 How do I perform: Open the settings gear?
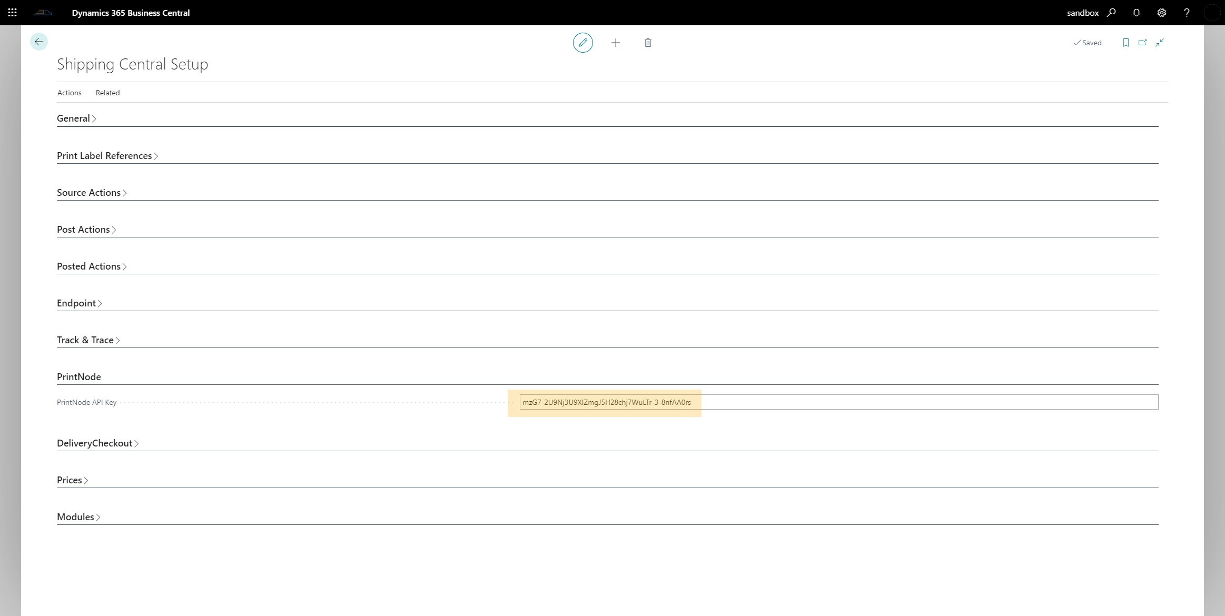coord(1162,13)
